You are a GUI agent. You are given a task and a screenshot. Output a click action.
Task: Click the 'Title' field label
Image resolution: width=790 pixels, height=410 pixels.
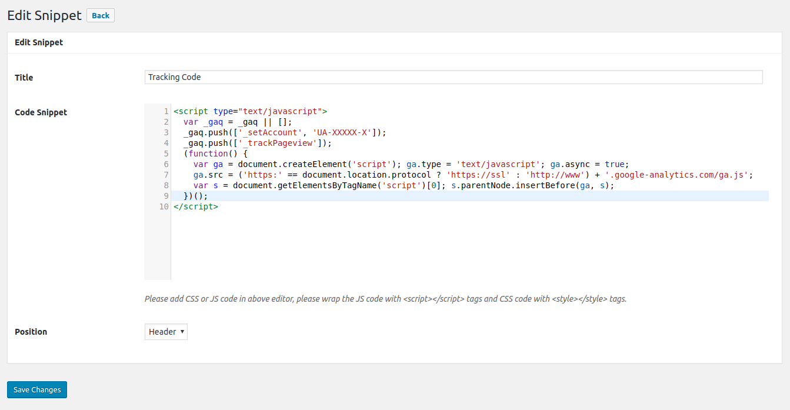(x=24, y=78)
